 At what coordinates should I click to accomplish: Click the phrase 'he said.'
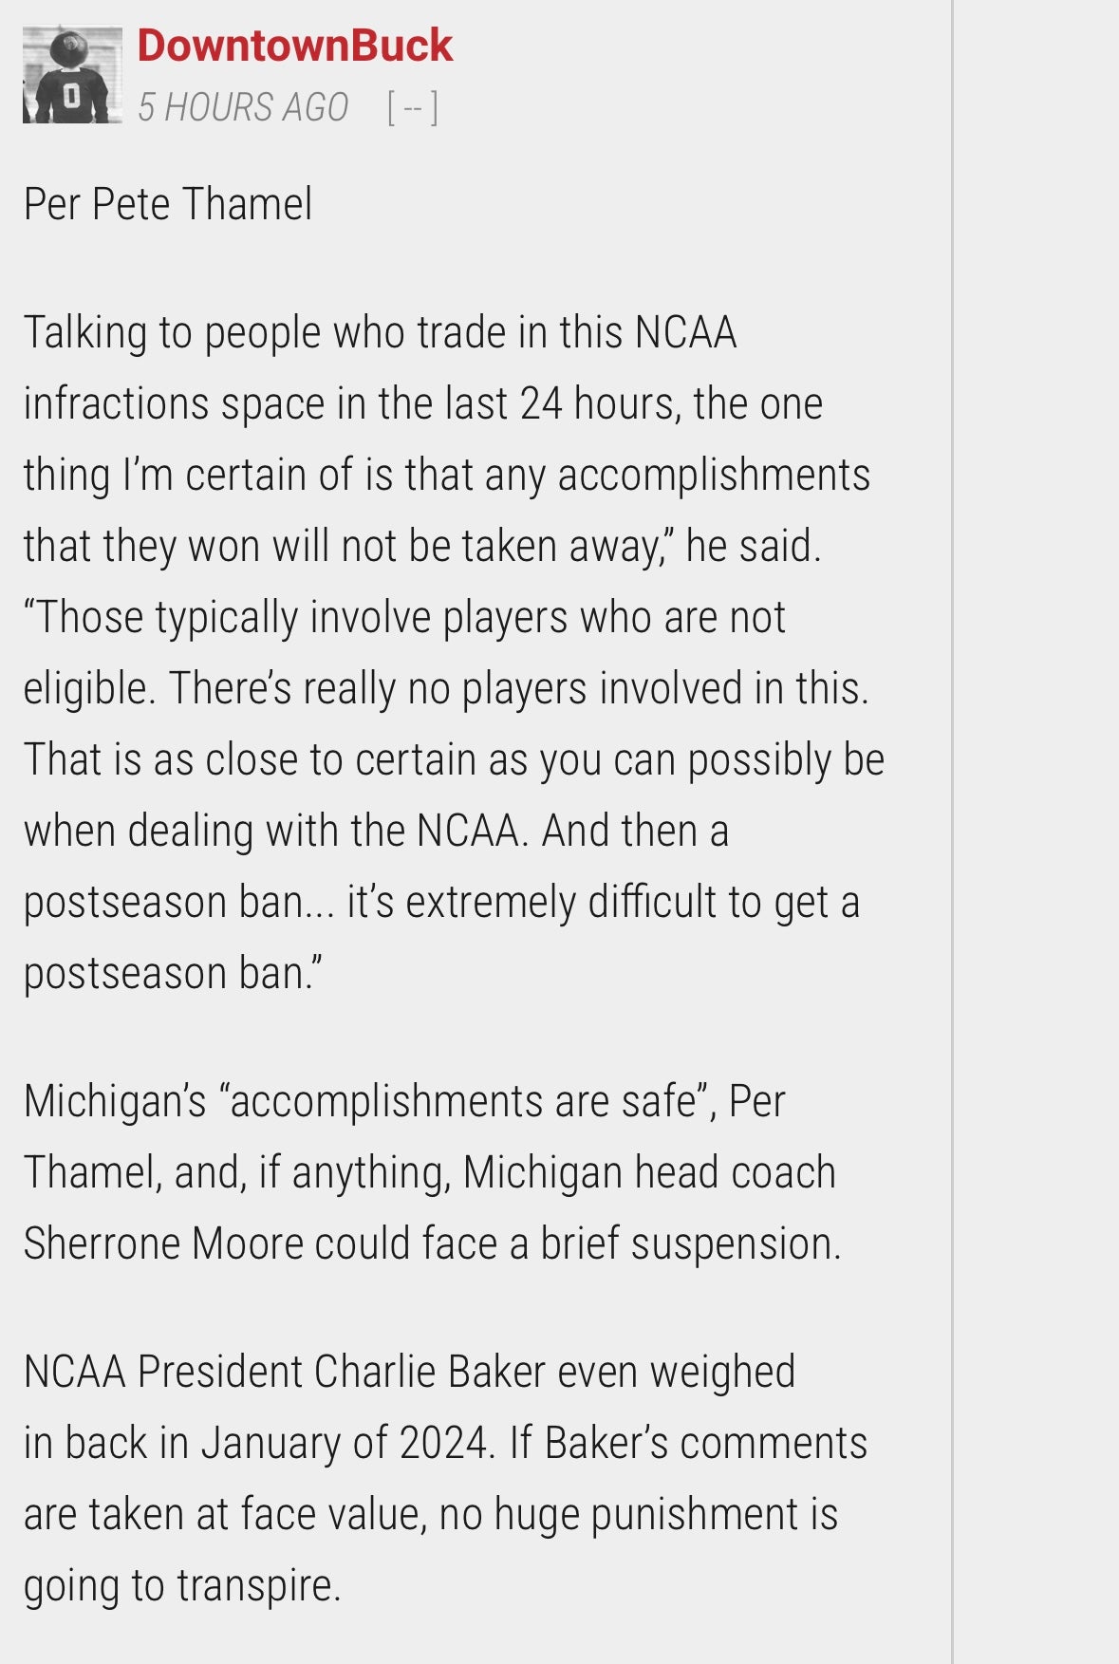[x=754, y=546]
